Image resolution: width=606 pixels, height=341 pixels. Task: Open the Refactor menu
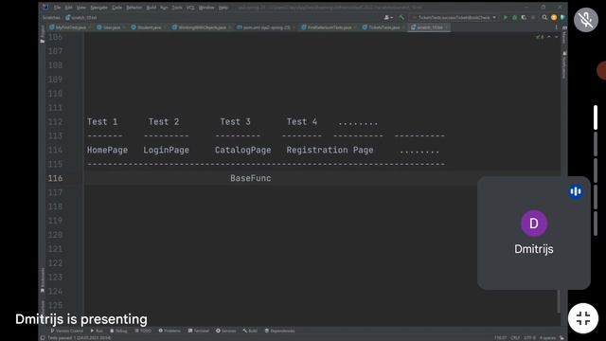(134, 8)
